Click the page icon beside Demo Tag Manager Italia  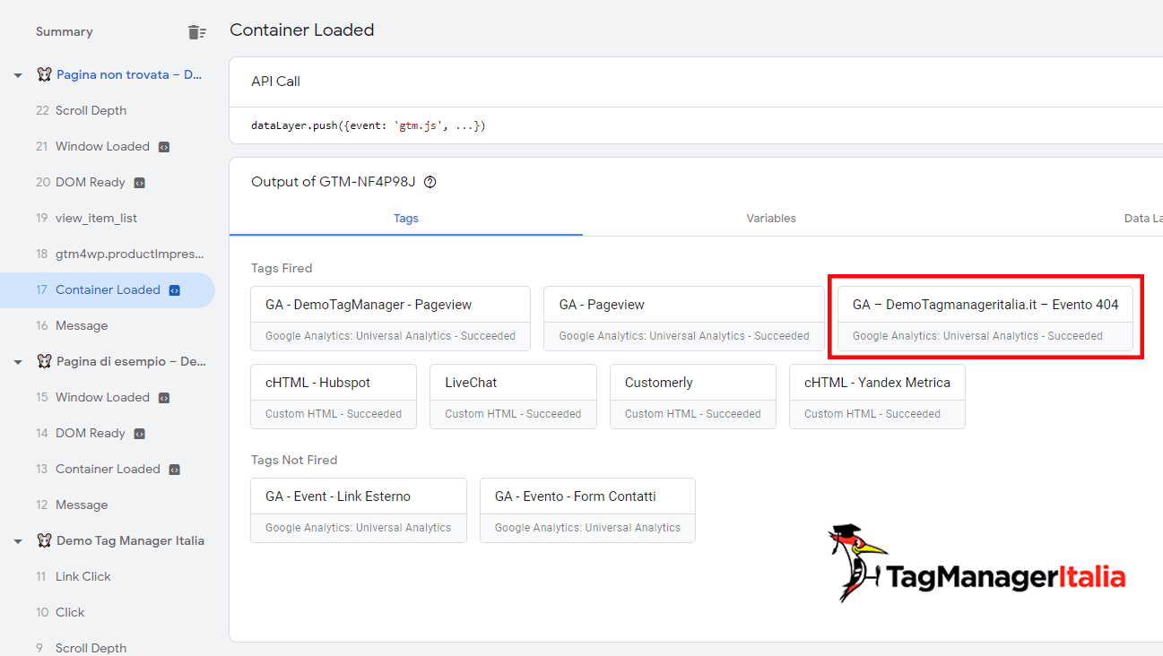44,540
